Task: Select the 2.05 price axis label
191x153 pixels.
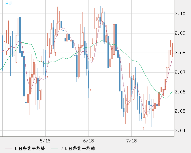Action: click(x=180, y=111)
